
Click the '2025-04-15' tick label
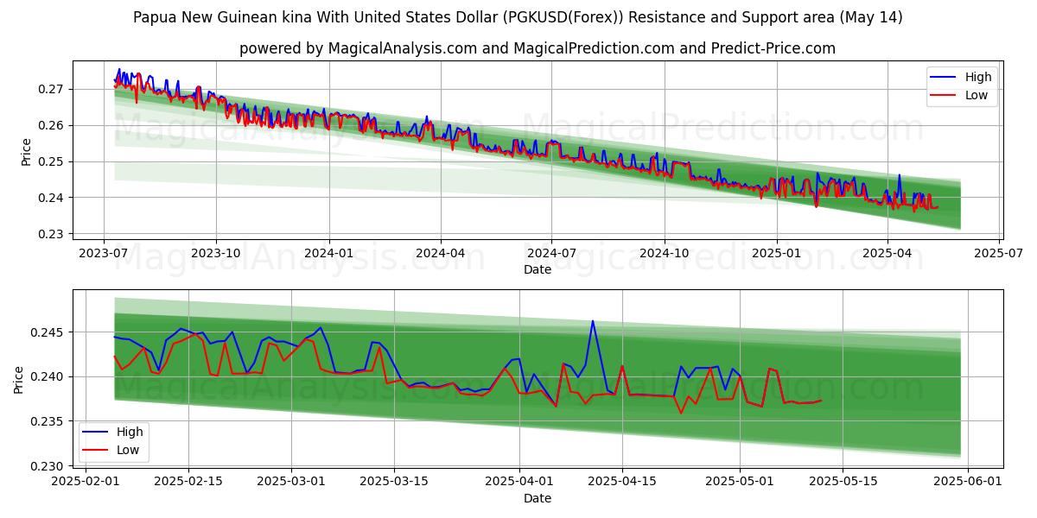pyautogui.click(x=623, y=482)
